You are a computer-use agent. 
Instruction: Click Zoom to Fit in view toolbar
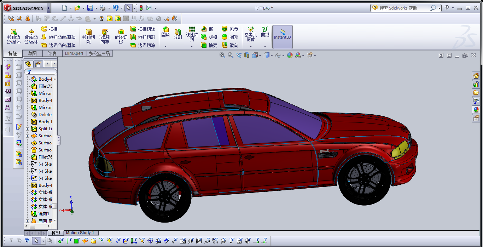coord(222,55)
